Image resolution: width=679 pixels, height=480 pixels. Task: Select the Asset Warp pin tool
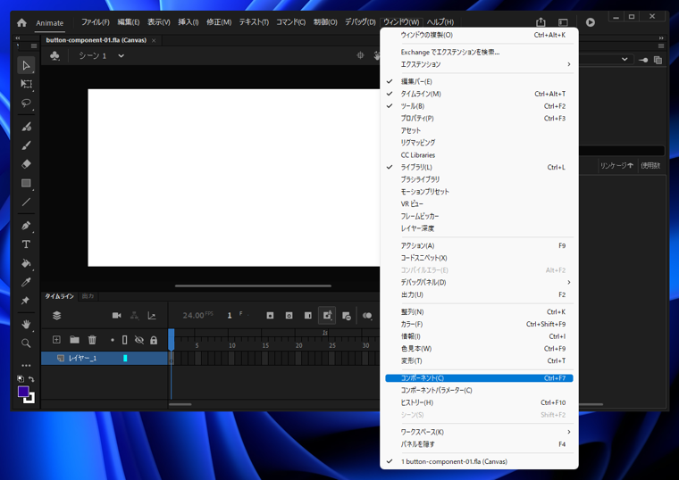[26, 301]
